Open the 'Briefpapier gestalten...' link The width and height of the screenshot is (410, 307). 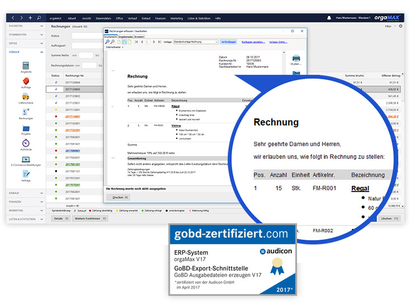coord(253,42)
